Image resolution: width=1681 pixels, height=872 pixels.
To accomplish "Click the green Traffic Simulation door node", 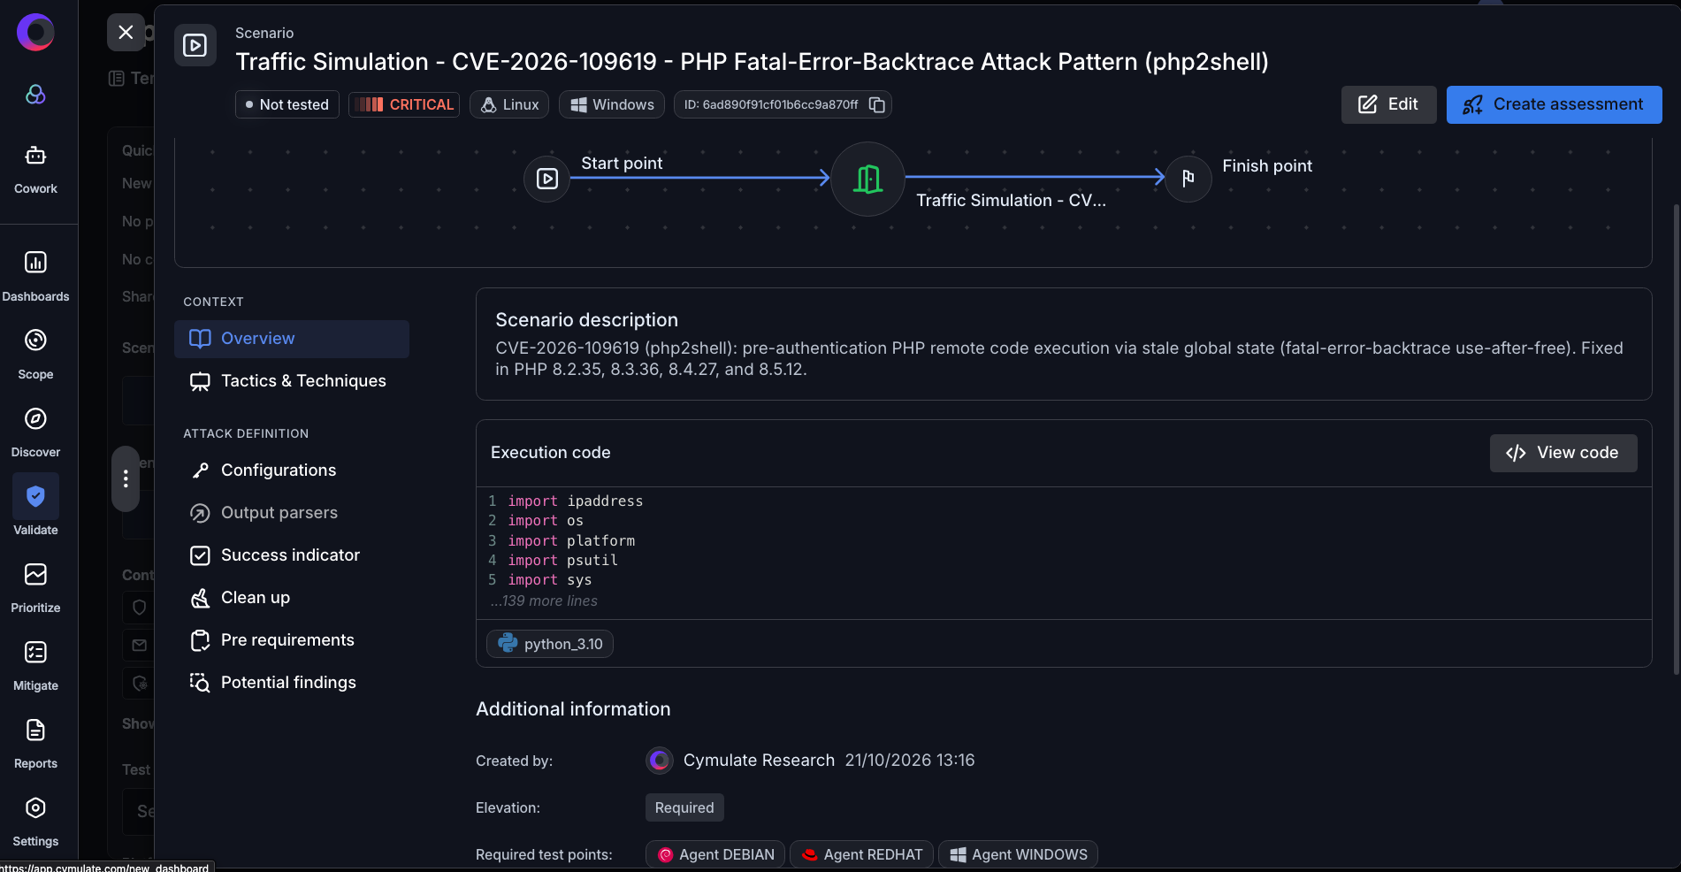I will 867,179.
